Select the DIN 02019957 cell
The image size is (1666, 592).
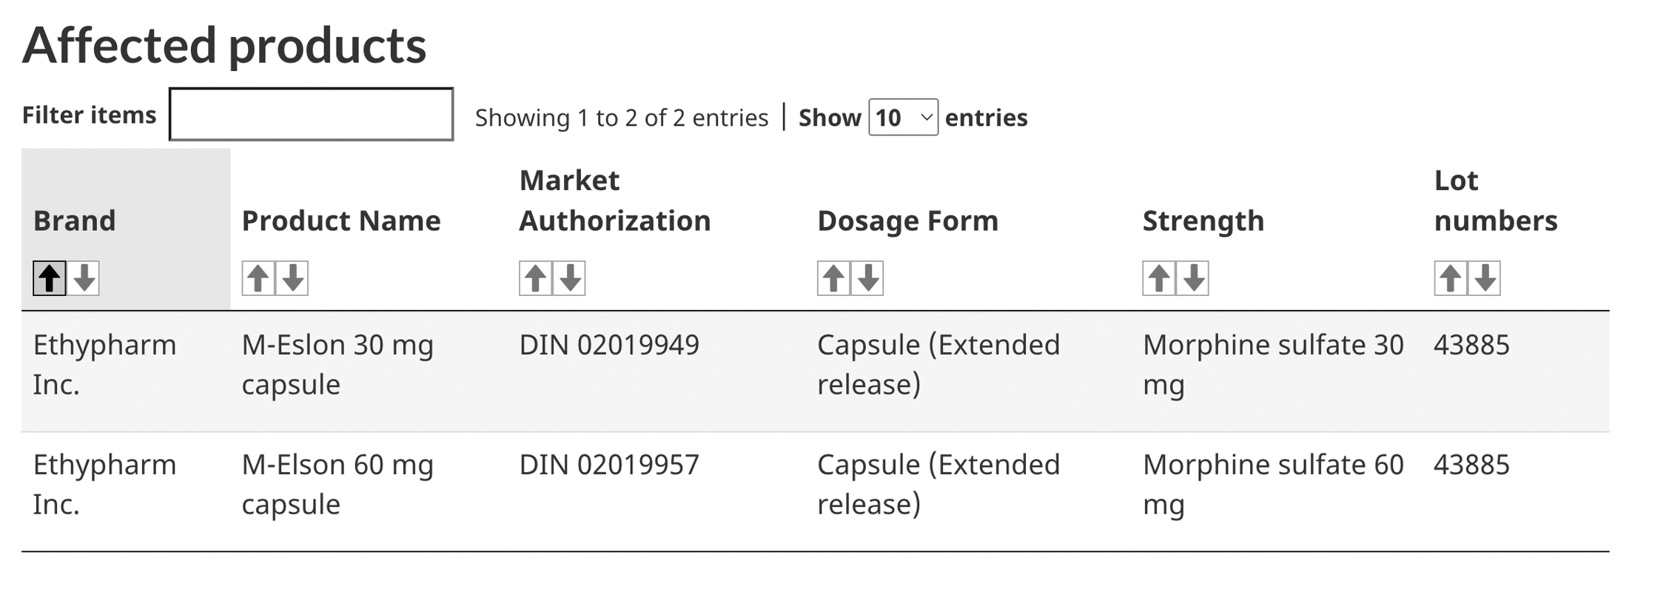pyautogui.click(x=608, y=465)
